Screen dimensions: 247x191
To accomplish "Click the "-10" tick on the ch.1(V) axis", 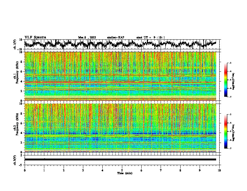I will [x=20, y=49].
